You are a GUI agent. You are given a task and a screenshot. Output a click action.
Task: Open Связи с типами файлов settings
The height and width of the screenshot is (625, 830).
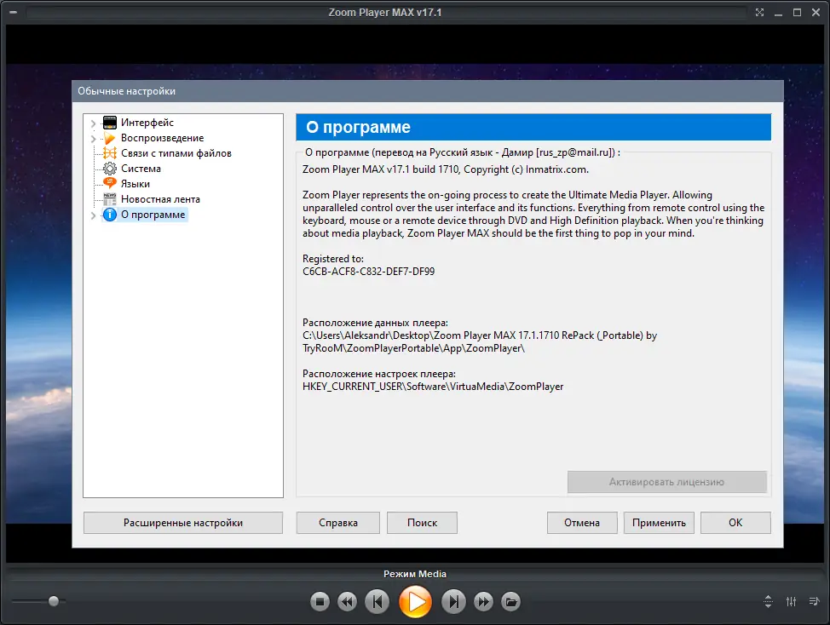click(x=176, y=153)
